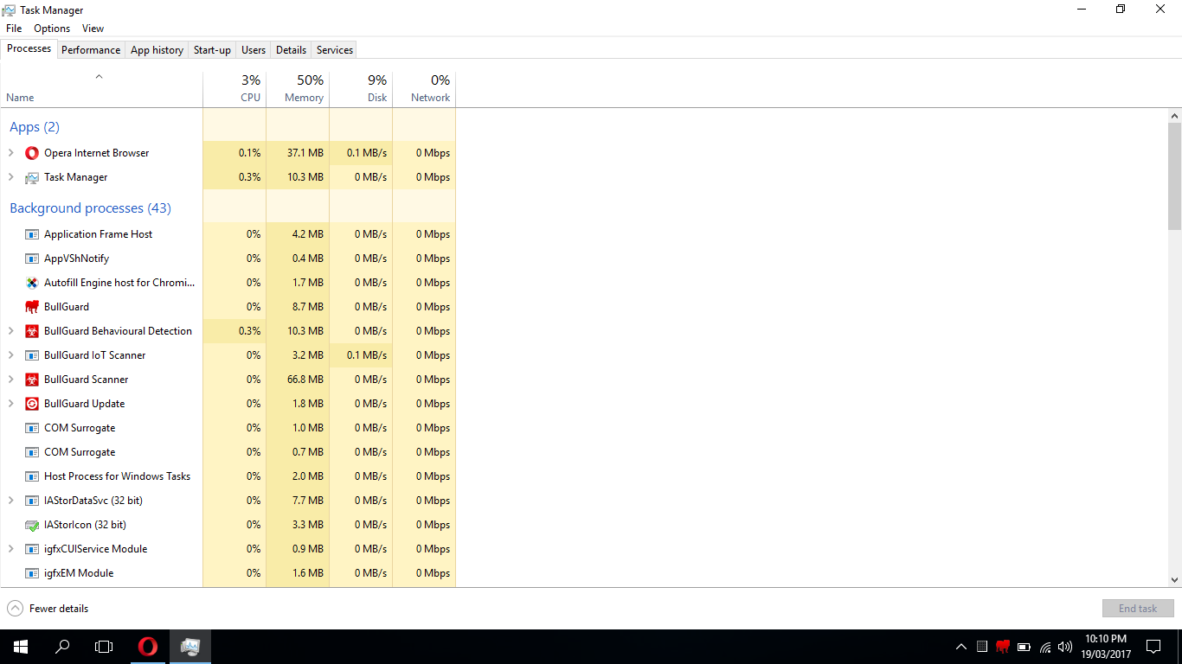Viewport: 1182px width, 664px height.
Task: Open the Action Center notifications icon
Action: click(1153, 647)
